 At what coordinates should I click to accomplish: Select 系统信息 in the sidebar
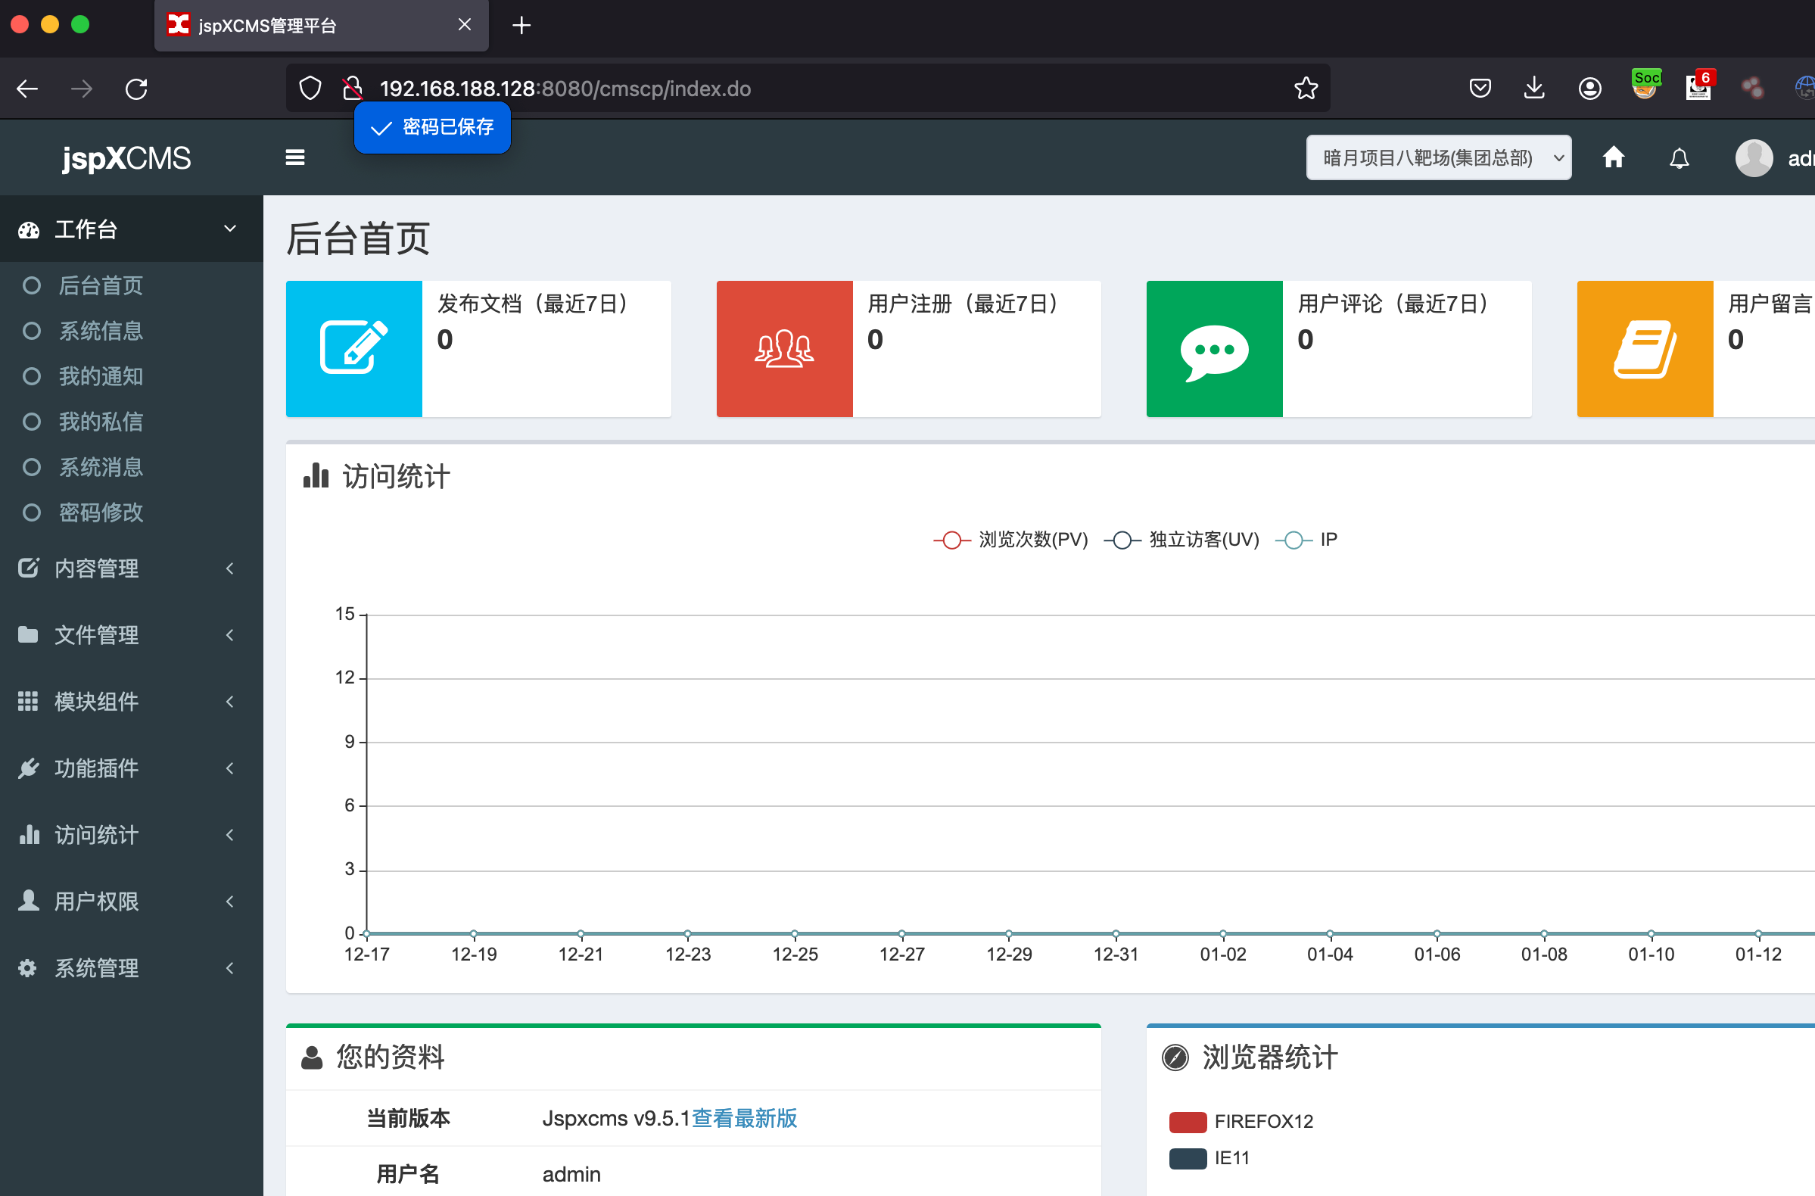[101, 331]
